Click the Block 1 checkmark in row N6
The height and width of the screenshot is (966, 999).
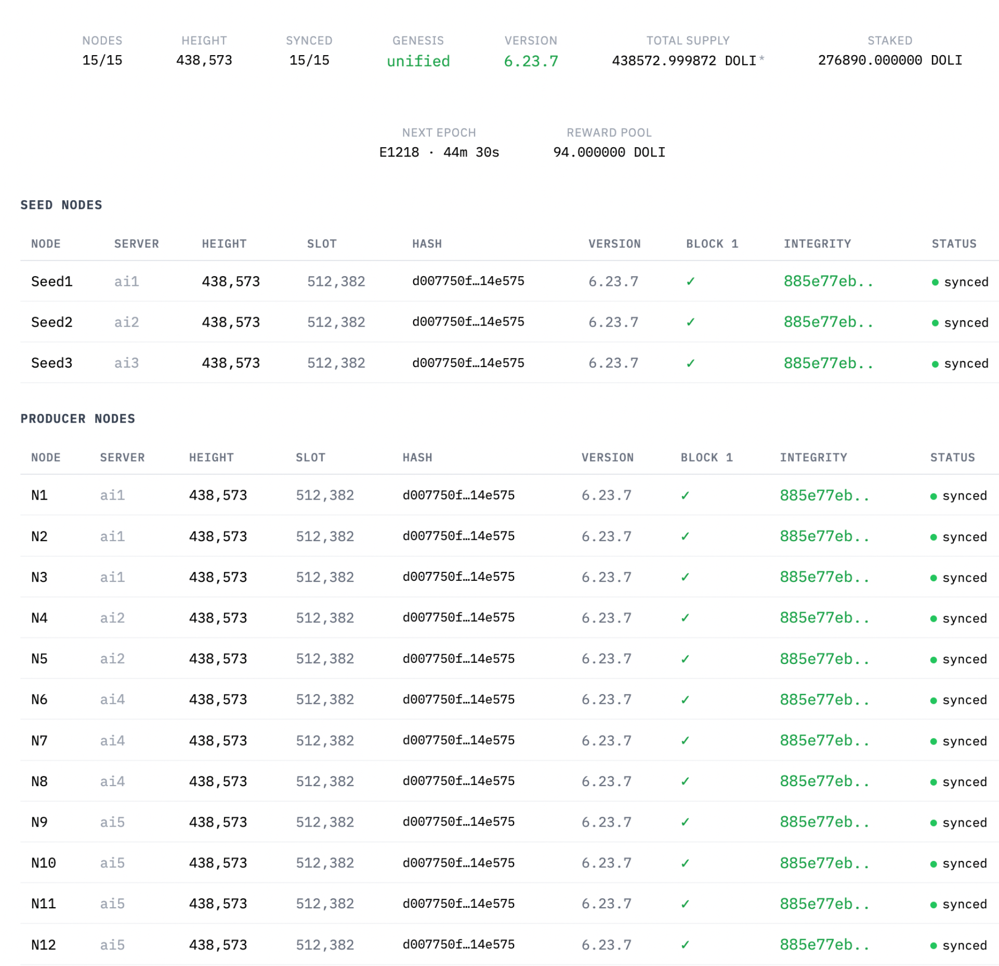point(685,700)
